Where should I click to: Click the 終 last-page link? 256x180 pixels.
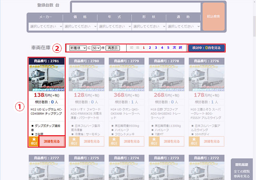point(180,48)
